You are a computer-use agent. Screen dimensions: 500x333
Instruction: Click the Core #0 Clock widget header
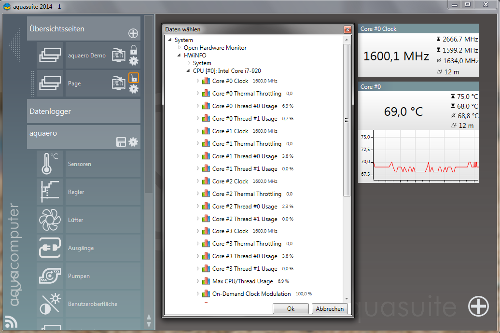pos(418,28)
